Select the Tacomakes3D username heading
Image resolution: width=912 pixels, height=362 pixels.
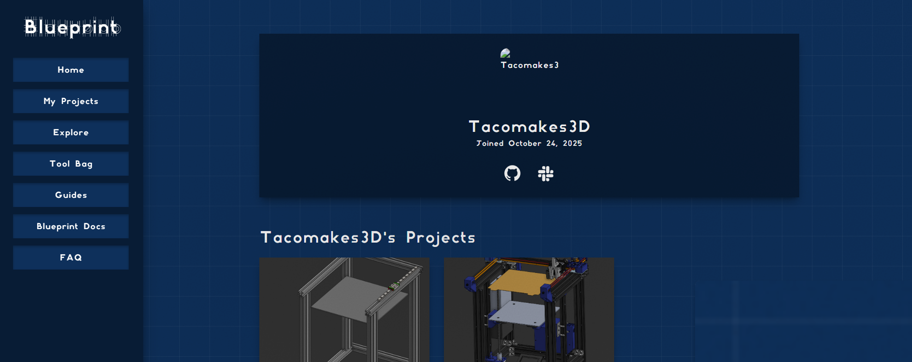pos(529,127)
